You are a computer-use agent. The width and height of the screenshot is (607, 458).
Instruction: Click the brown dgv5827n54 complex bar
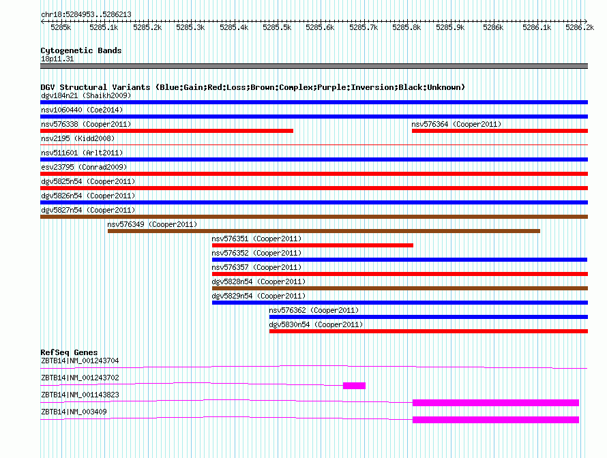click(x=314, y=217)
